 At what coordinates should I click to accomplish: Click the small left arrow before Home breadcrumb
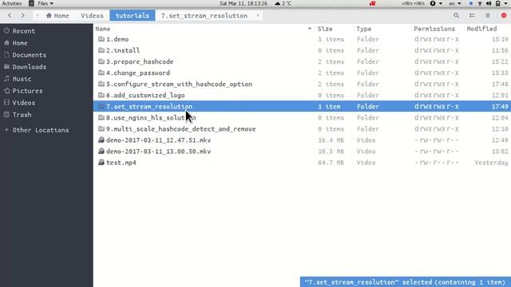[38, 15]
